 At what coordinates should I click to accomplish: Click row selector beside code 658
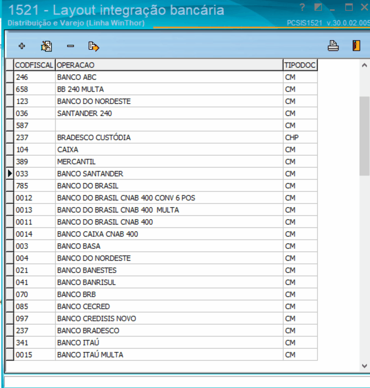10,89
